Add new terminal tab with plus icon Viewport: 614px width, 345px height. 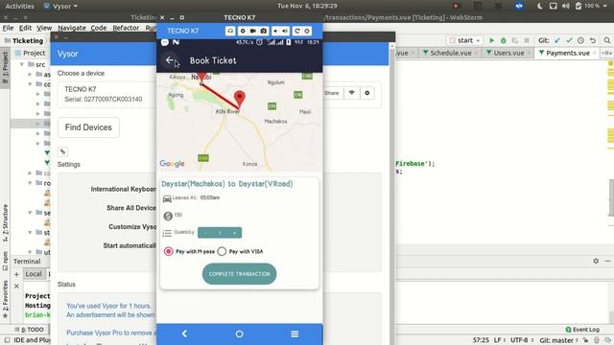[x=16, y=274]
